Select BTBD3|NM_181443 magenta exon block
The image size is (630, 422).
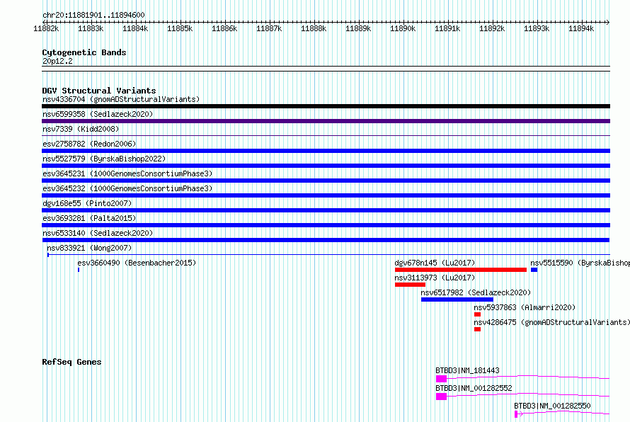441,379
